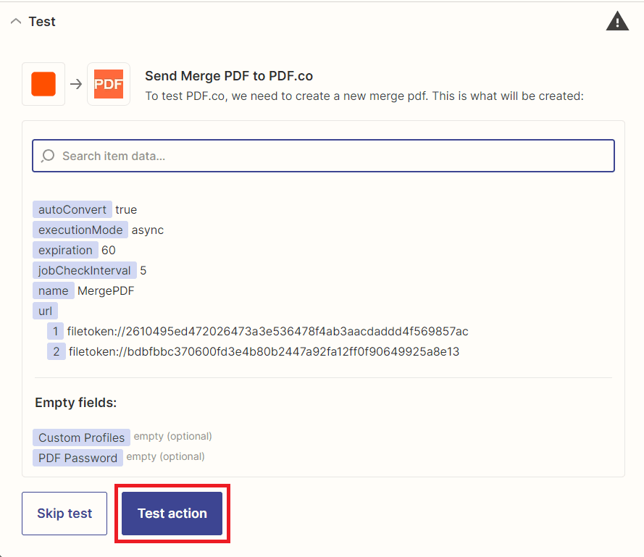The width and height of the screenshot is (644, 557).
Task: Select the executionMode field label
Action: 80,230
